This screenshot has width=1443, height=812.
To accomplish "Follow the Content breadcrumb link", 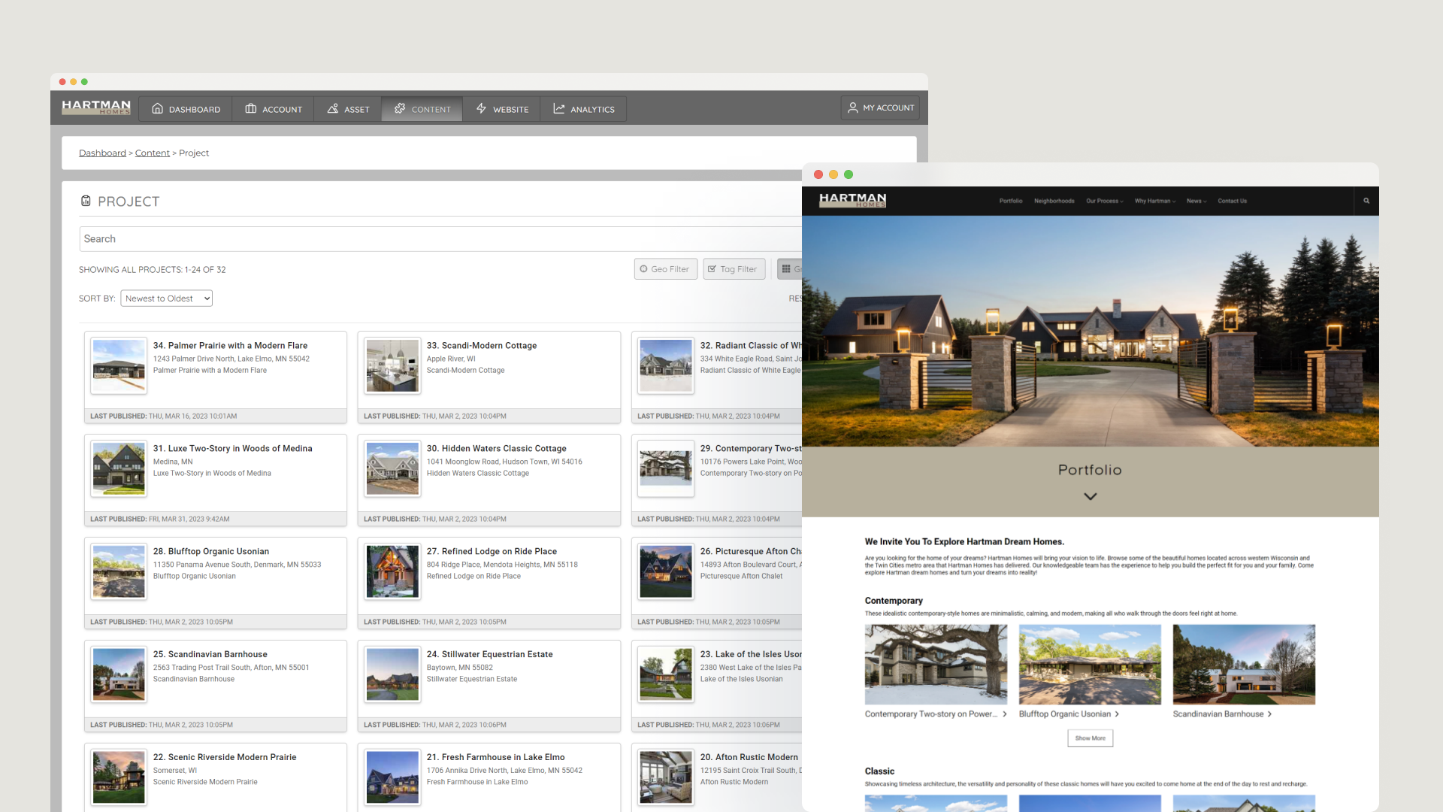I will (x=152, y=153).
